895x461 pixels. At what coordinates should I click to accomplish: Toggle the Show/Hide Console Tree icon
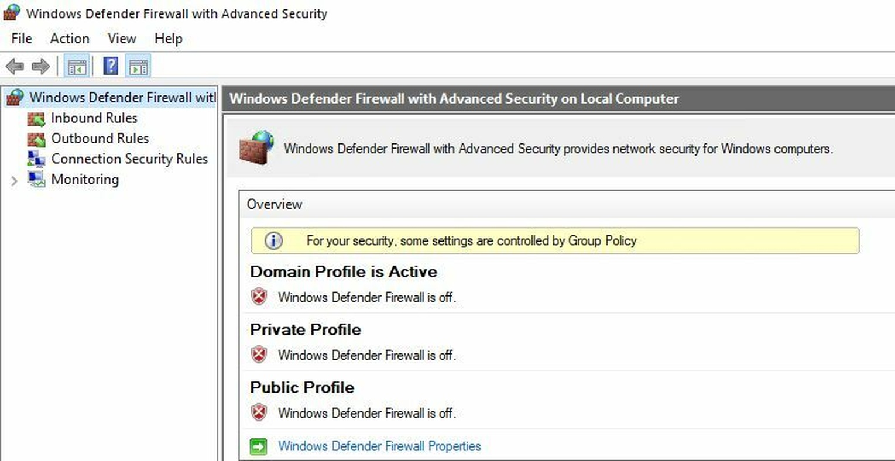coord(77,67)
